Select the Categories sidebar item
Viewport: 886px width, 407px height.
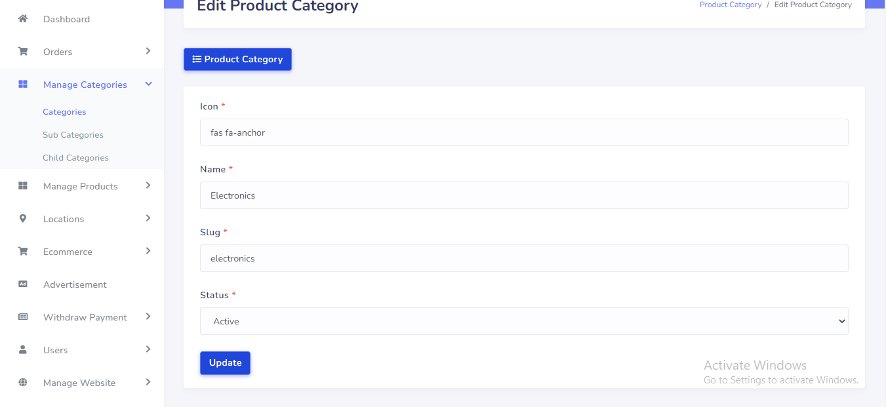[x=64, y=112]
